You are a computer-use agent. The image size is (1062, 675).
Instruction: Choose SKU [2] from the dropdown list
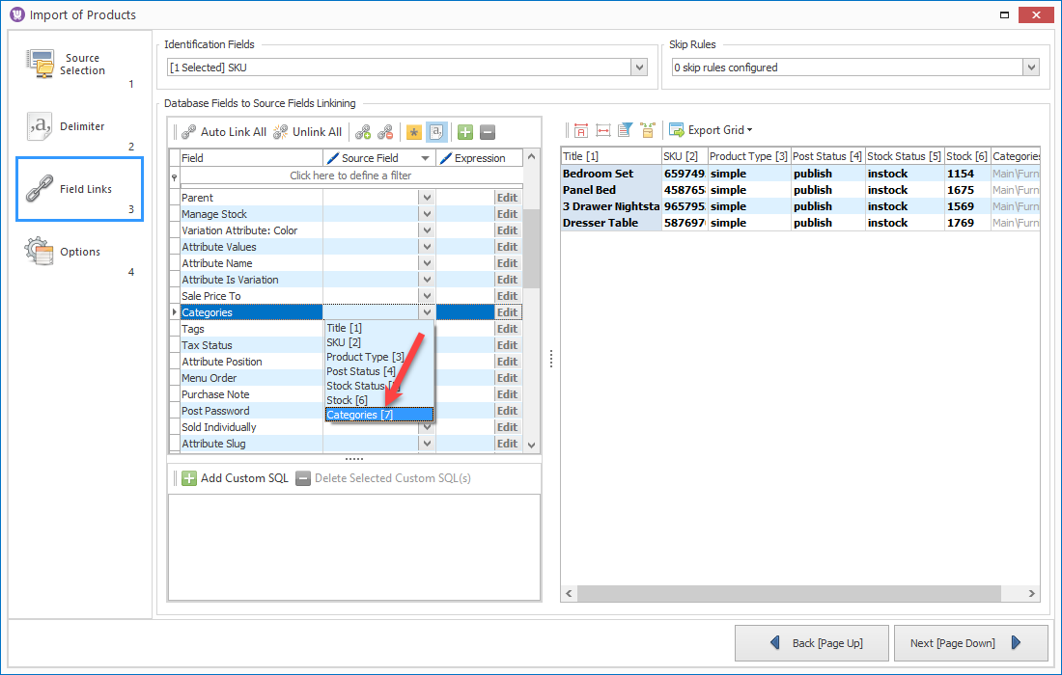coord(378,342)
